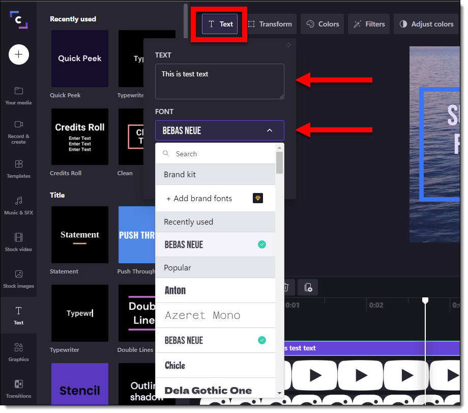Collapse the BEBAS NEUE font dropdown
The height and width of the screenshot is (413, 468).
point(270,130)
